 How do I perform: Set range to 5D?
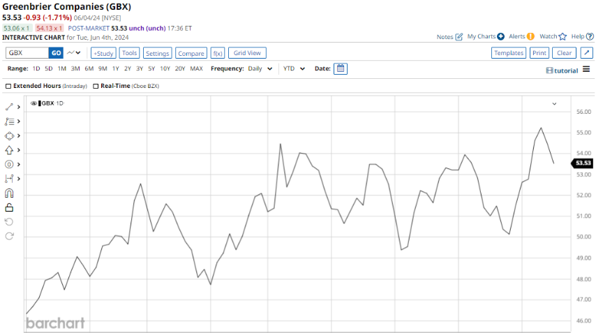49,69
